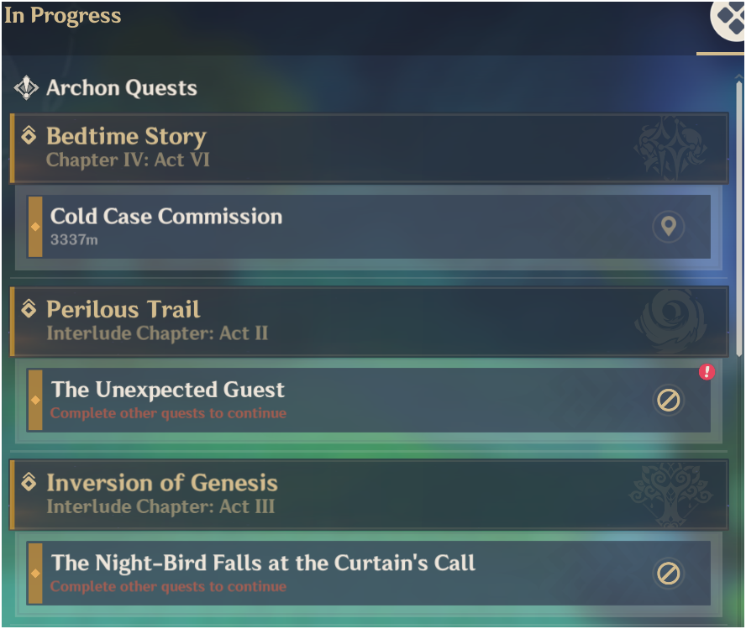The height and width of the screenshot is (629, 746).
Task: Click the location pin on Cold Case Commission
Action: pos(669,226)
